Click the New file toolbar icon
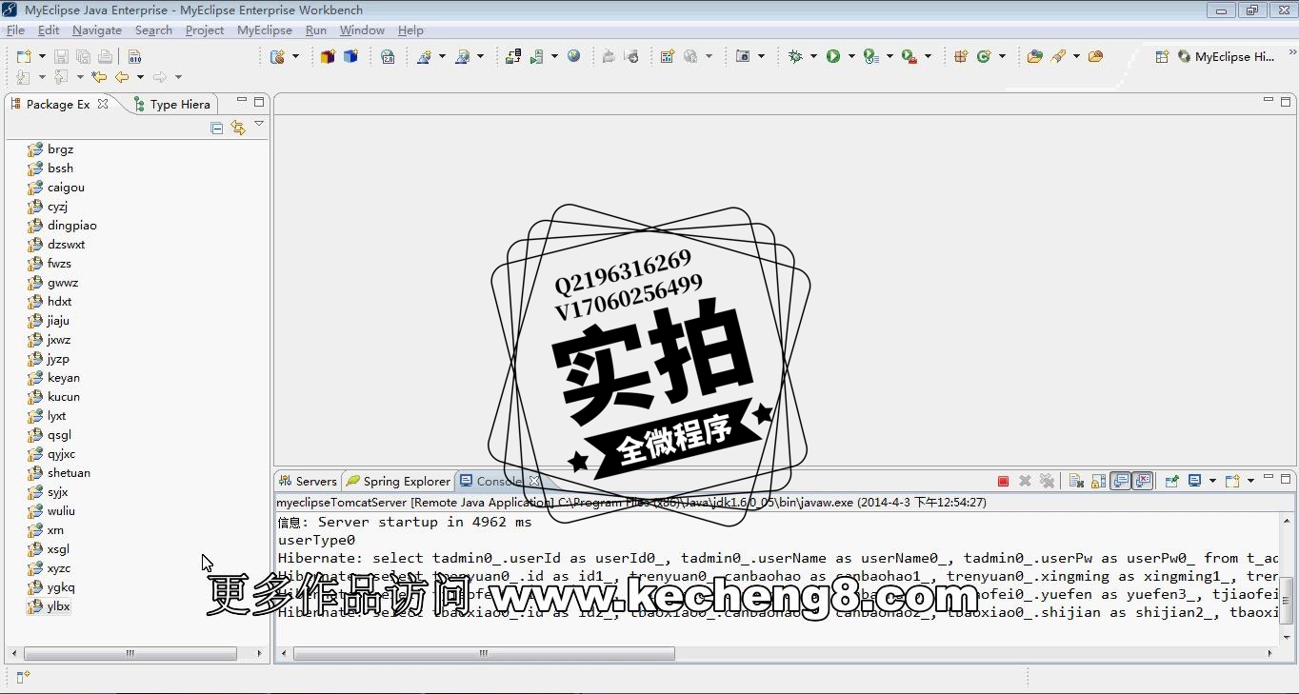The image size is (1299, 694). tap(24, 57)
